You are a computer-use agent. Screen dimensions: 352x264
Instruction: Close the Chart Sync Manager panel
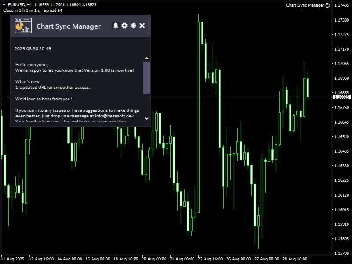click(142, 26)
